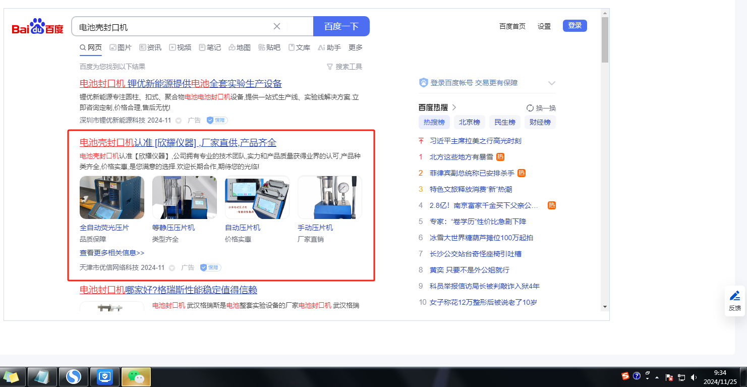Viewport: 747px width, 387px height.
Task: Click the 登录 button
Action: click(575, 25)
